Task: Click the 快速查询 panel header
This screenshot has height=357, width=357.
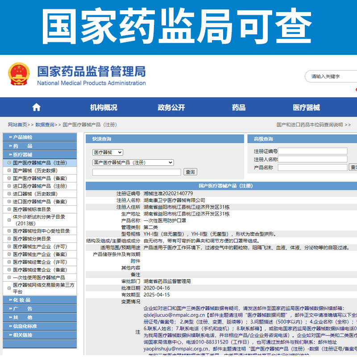Action: (x=165, y=139)
